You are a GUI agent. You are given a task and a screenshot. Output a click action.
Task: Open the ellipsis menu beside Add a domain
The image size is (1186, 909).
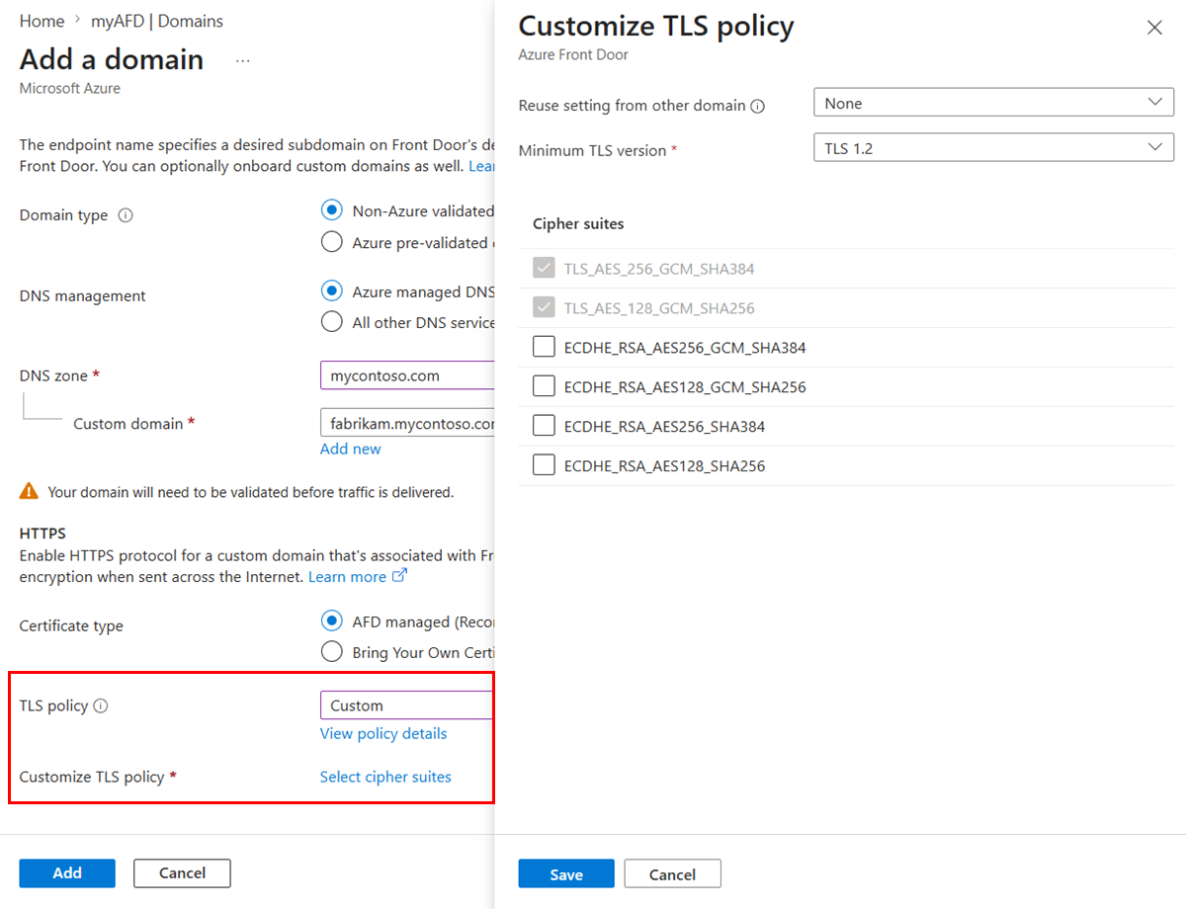pos(243,61)
